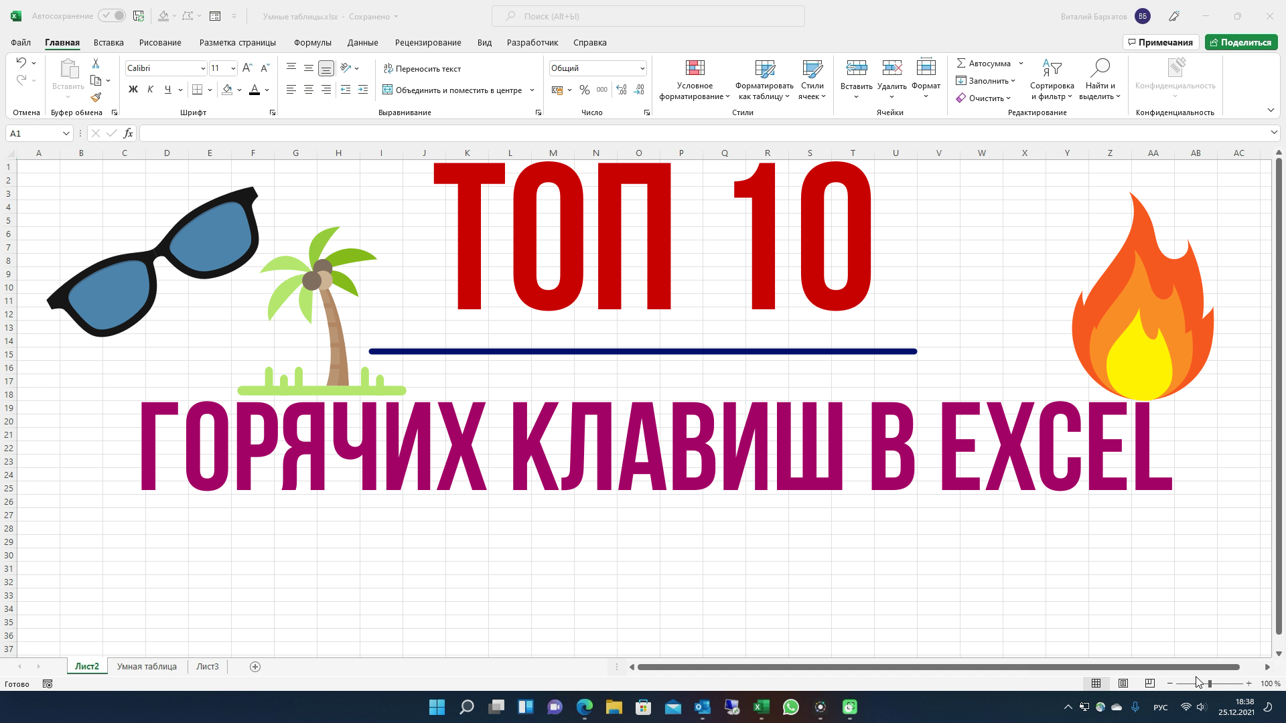The height and width of the screenshot is (723, 1286).
Task: Switch to Page Layout view
Action: (1123, 684)
